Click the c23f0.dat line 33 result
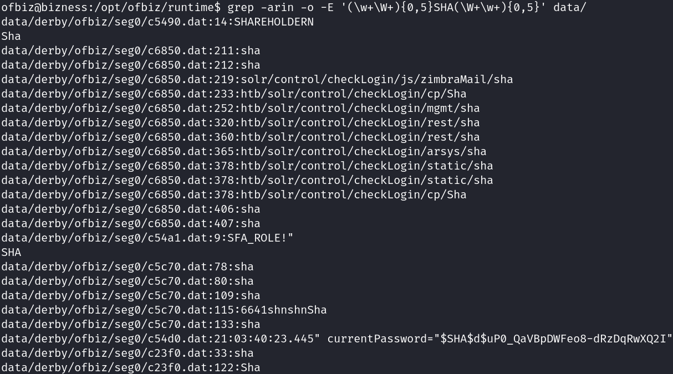The height and width of the screenshot is (374, 673). (x=127, y=353)
